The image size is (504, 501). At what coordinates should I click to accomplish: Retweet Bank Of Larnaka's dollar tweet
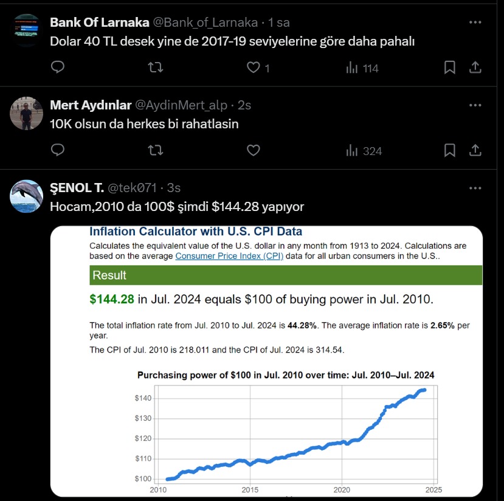(x=156, y=67)
